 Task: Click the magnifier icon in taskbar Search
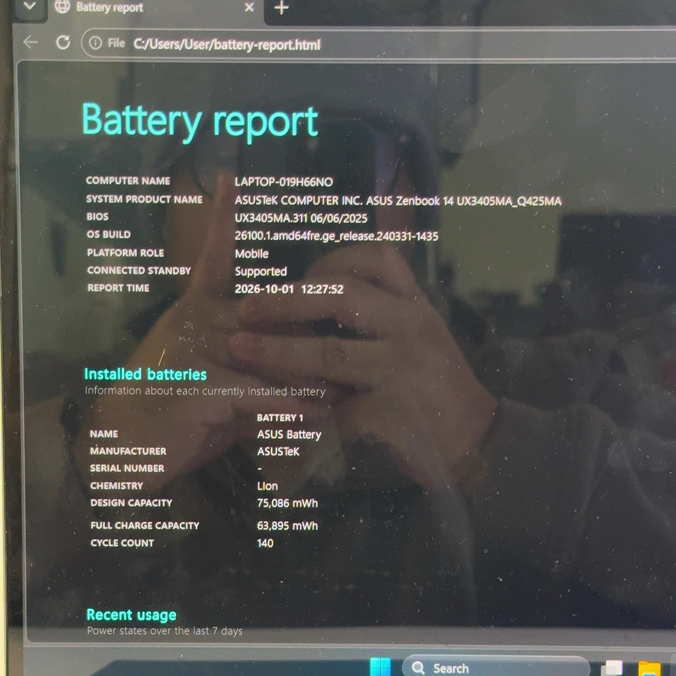418,668
